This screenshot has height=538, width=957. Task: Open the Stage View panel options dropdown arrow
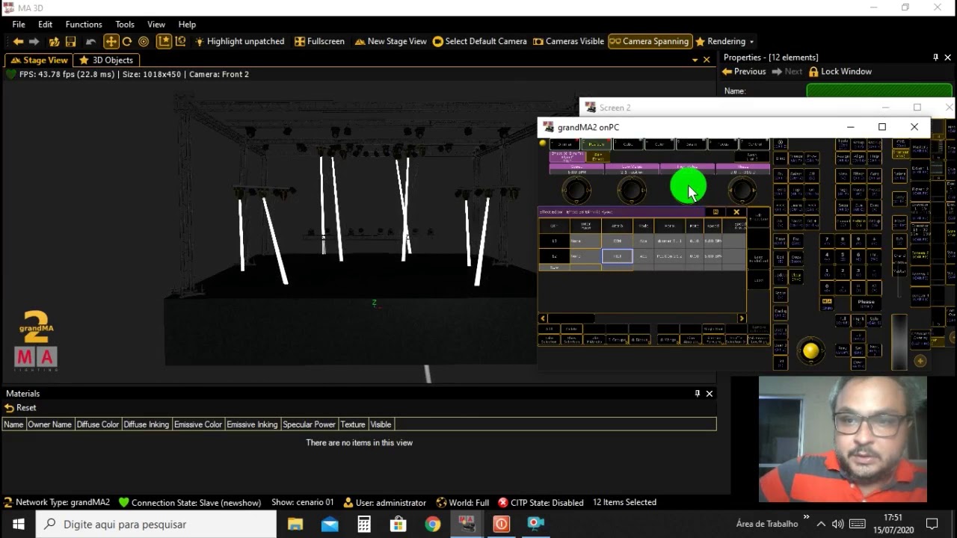tap(695, 60)
